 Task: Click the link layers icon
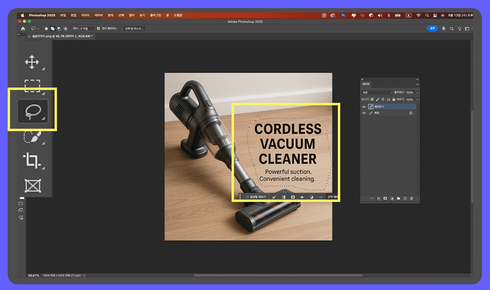pos(372,199)
